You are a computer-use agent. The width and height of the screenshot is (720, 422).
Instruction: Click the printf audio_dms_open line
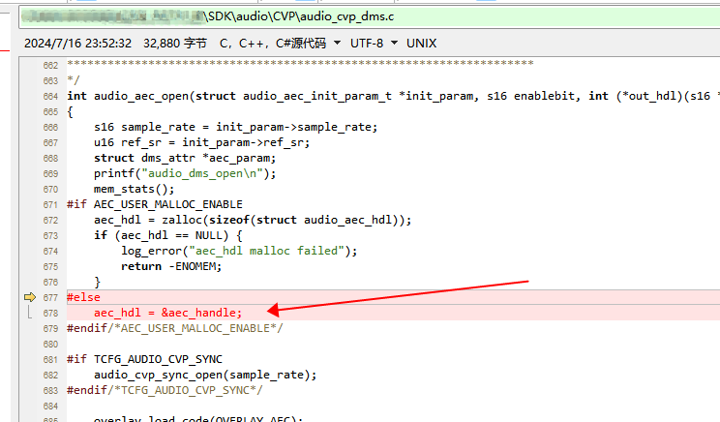tap(185, 173)
